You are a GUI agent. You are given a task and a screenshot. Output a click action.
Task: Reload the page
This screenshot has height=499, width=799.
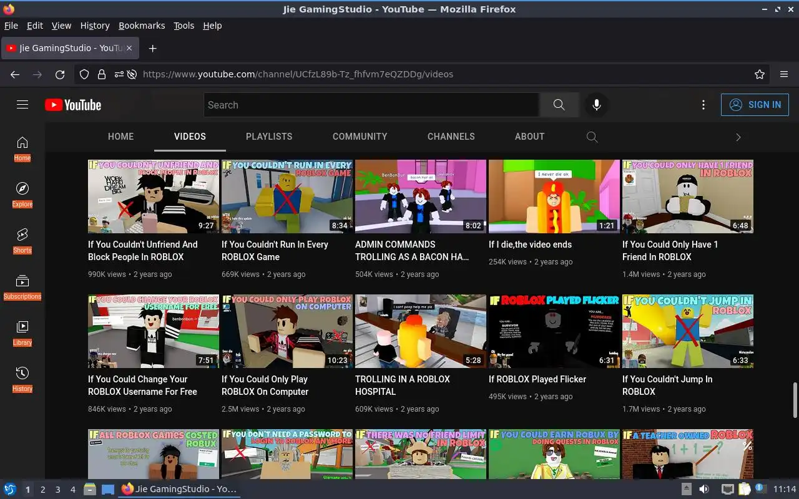click(60, 74)
